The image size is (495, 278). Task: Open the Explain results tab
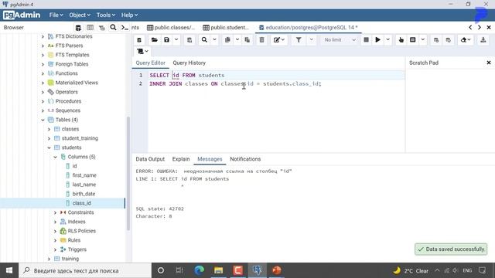(x=181, y=159)
